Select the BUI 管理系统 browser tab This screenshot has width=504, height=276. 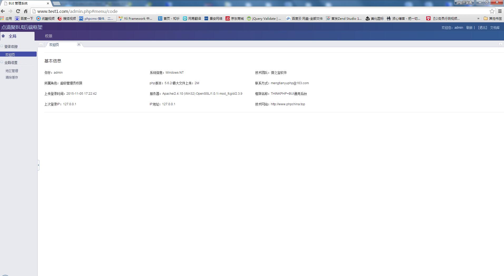(x=26, y=3)
